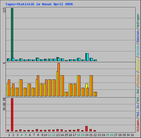Click green weekend day label '5'

tap(26, 135)
